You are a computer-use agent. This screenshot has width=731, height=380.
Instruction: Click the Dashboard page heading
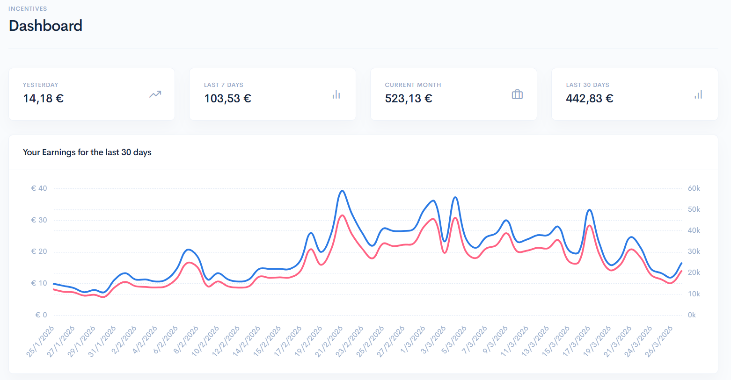[45, 26]
